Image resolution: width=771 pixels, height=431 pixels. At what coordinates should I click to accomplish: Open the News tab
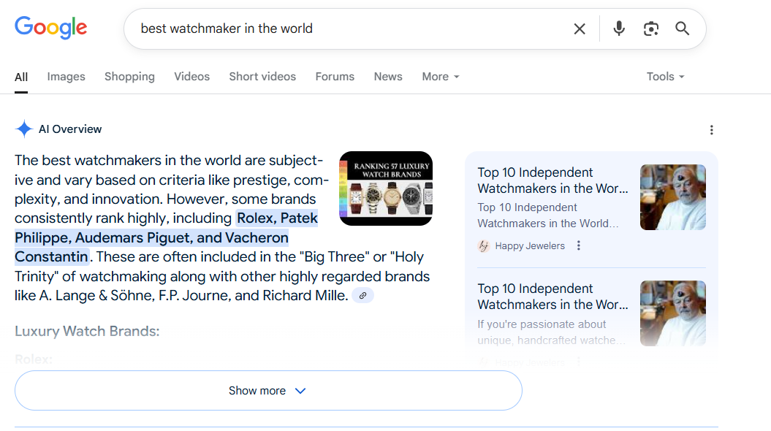pos(388,77)
